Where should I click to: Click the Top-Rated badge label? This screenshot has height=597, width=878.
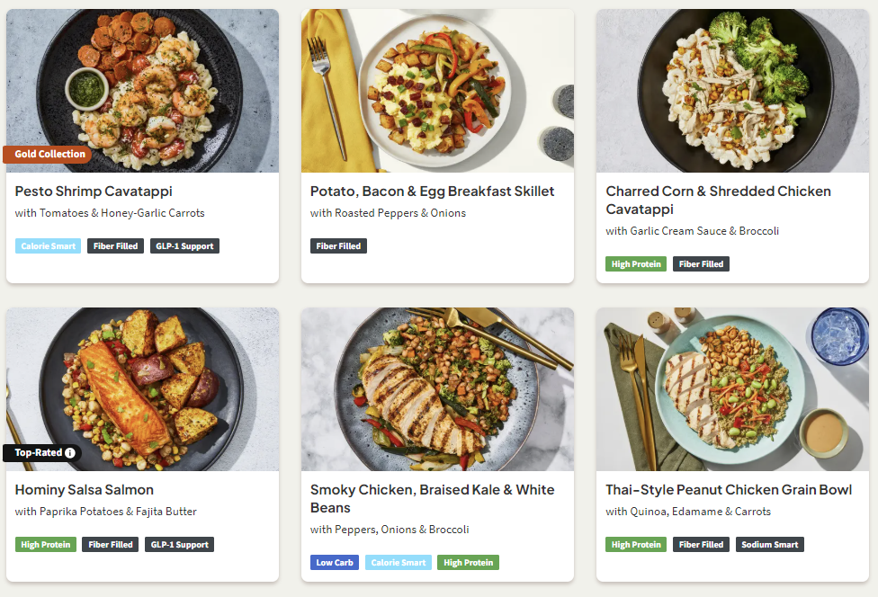click(38, 453)
